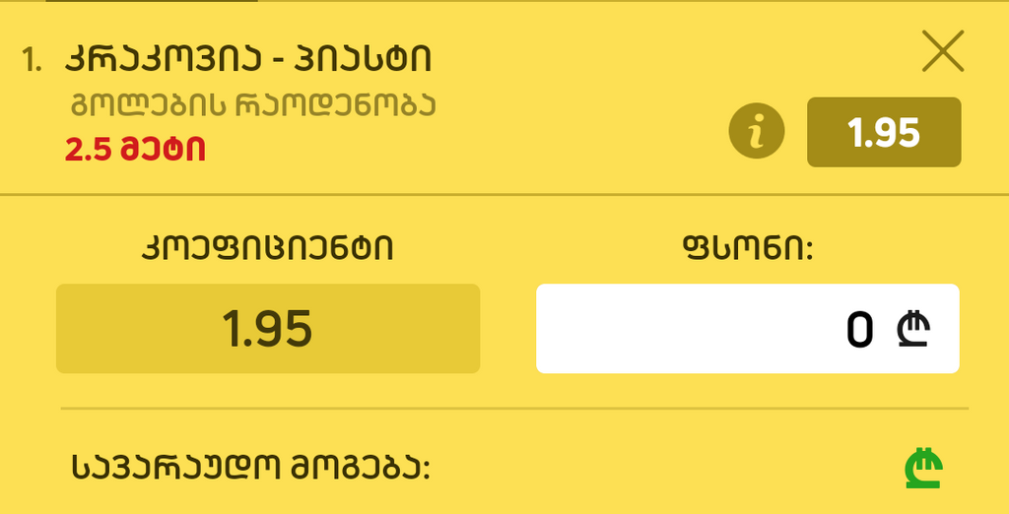This screenshot has height=514, width=1009.
Task: Remove the კრაკოვია - პიასტი bet with X
Action: point(943,52)
